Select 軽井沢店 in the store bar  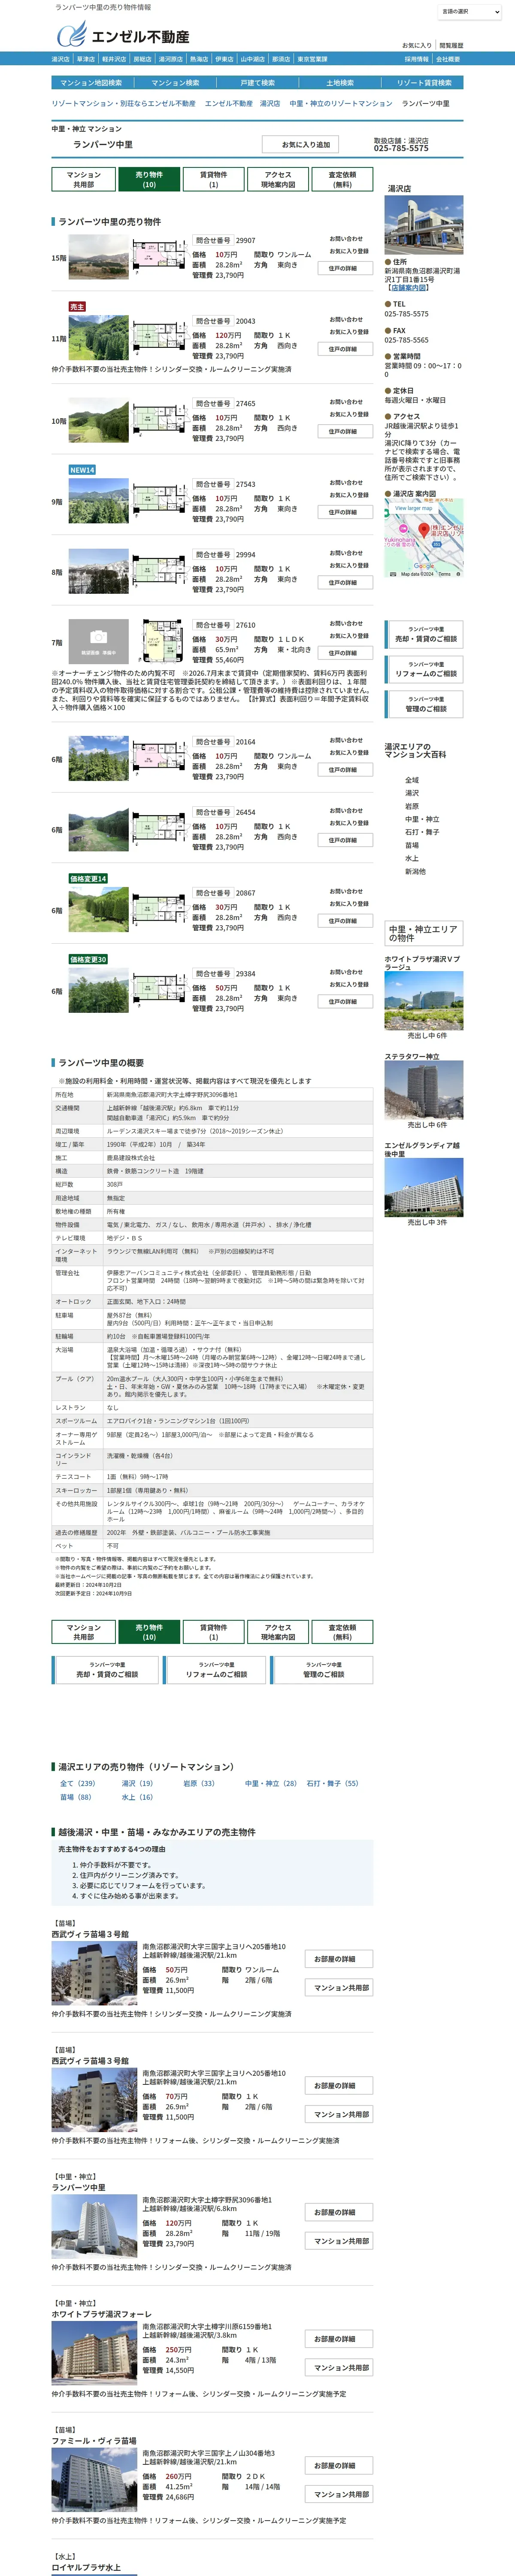[x=114, y=59]
